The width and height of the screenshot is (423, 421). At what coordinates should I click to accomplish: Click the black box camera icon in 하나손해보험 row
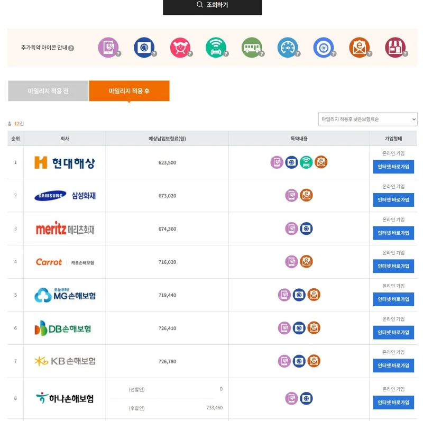(x=306, y=398)
